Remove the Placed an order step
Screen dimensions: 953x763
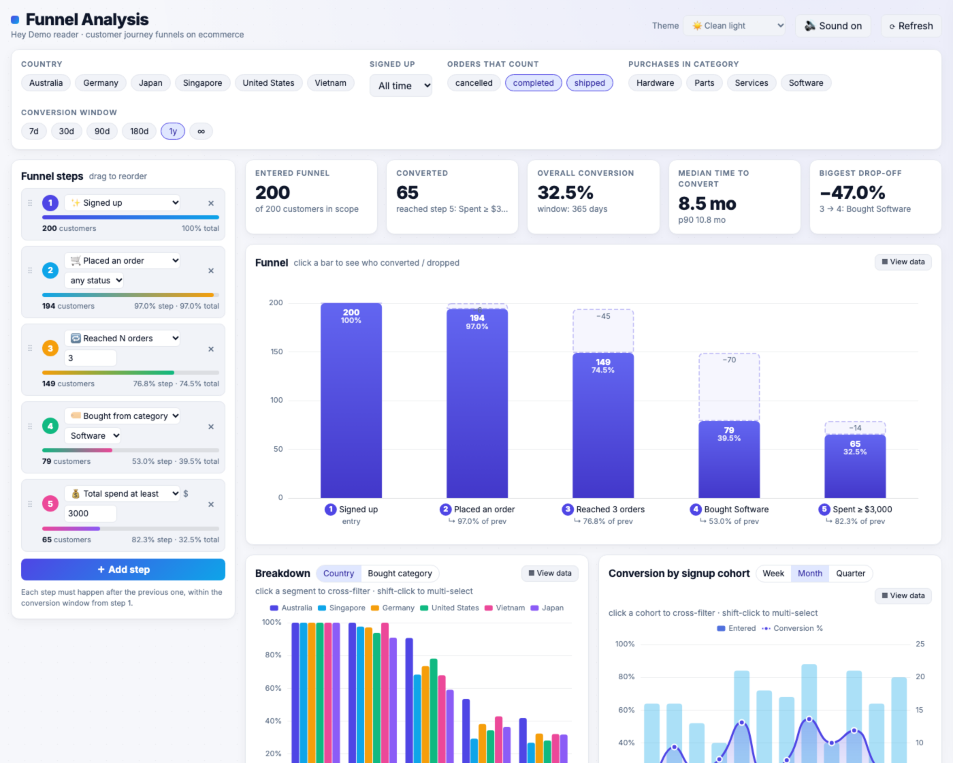click(211, 270)
